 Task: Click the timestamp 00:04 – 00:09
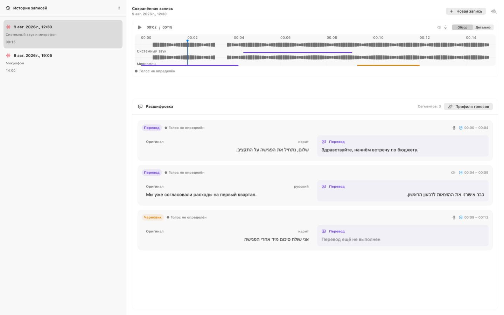tap(476, 173)
